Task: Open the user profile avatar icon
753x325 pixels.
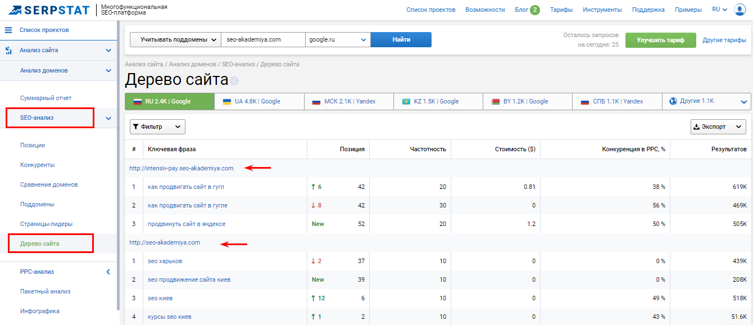Action: tap(740, 10)
